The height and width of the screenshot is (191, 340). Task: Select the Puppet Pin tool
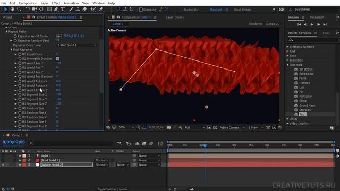click(x=101, y=9)
